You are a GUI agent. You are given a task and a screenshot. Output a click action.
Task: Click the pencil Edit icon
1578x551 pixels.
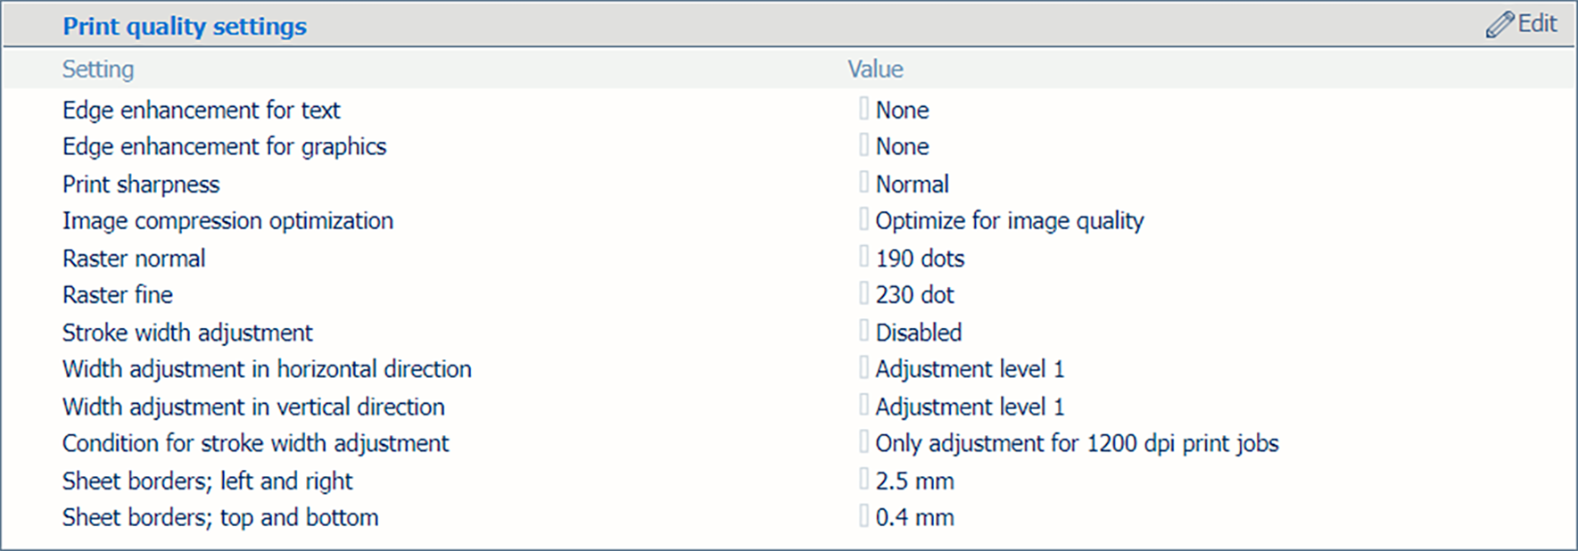pos(1500,25)
